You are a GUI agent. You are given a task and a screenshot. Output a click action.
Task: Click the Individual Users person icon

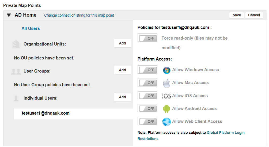(16, 98)
